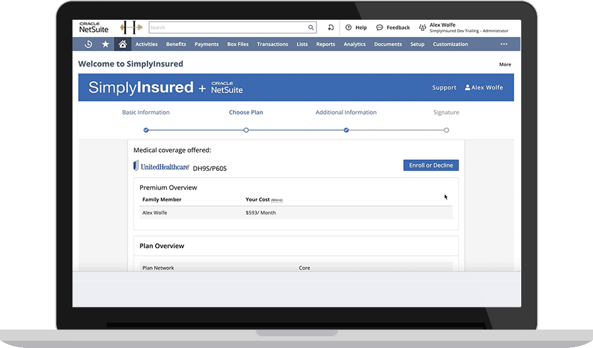The image size is (593, 348).
Task: Go to the Signature step
Action: tap(446, 112)
